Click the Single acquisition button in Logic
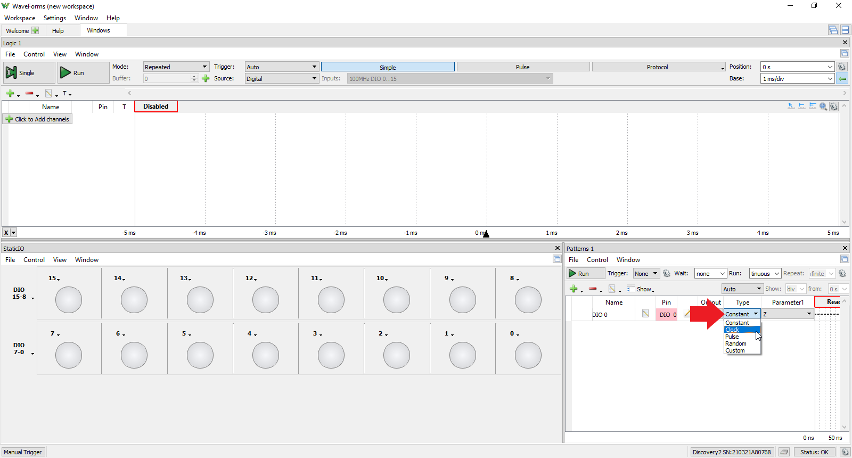Screen dimensions: 852x458 [29, 73]
